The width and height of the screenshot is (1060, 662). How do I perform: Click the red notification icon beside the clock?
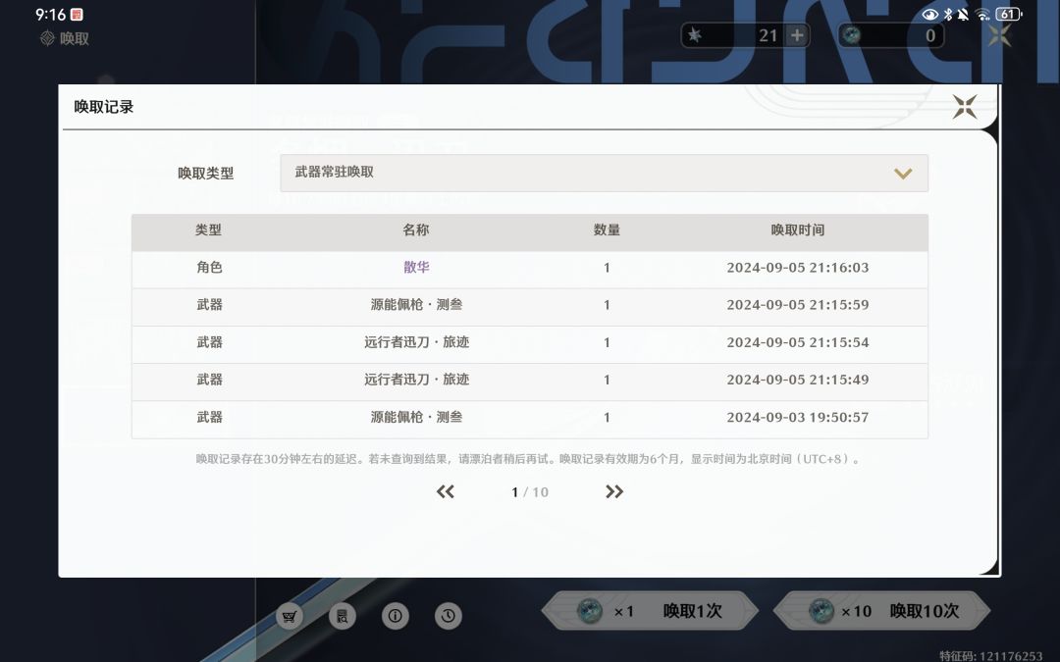[x=77, y=14]
